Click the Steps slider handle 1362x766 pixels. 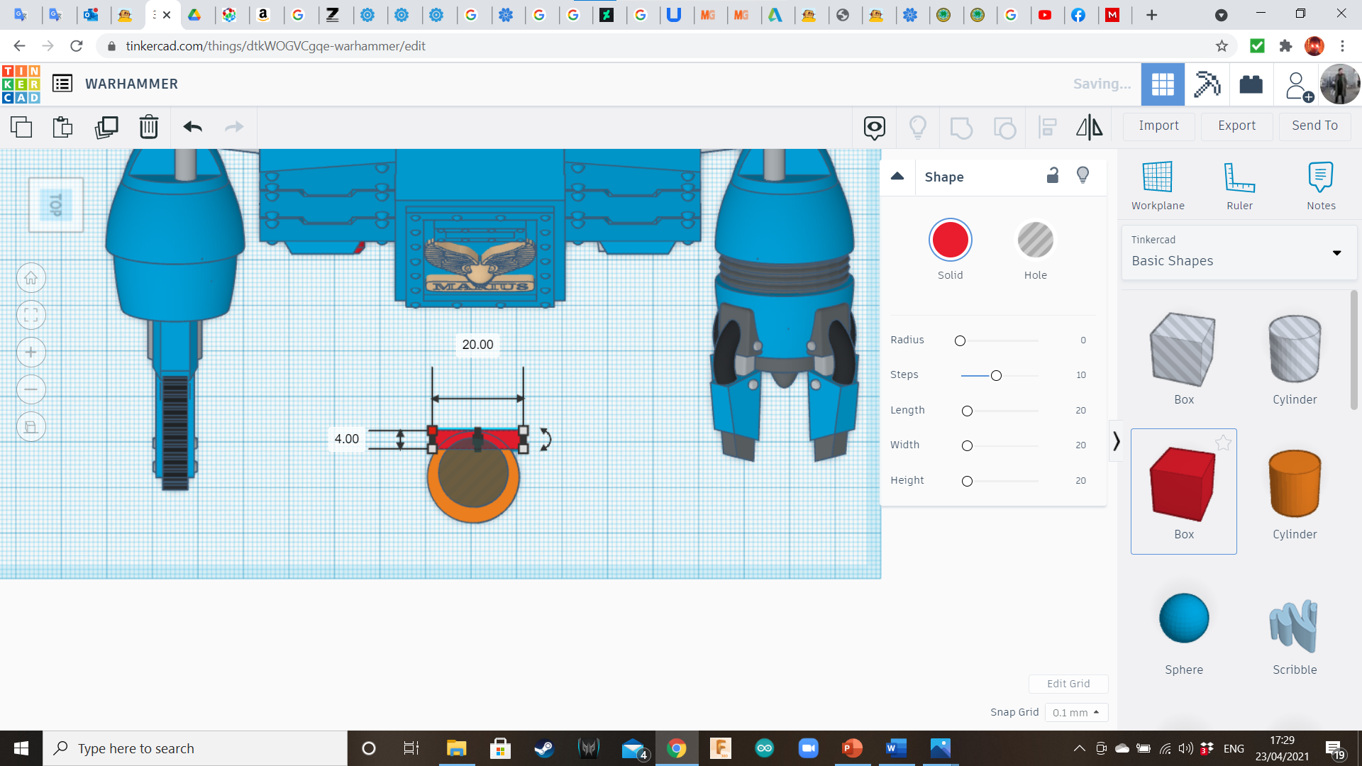996,375
